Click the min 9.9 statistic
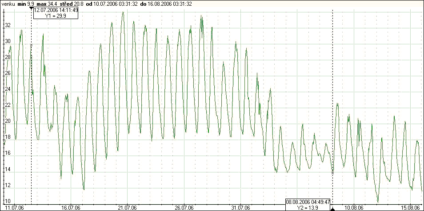This screenshot has width=424, height=211. pyautogui.click(x=28, y=4)
